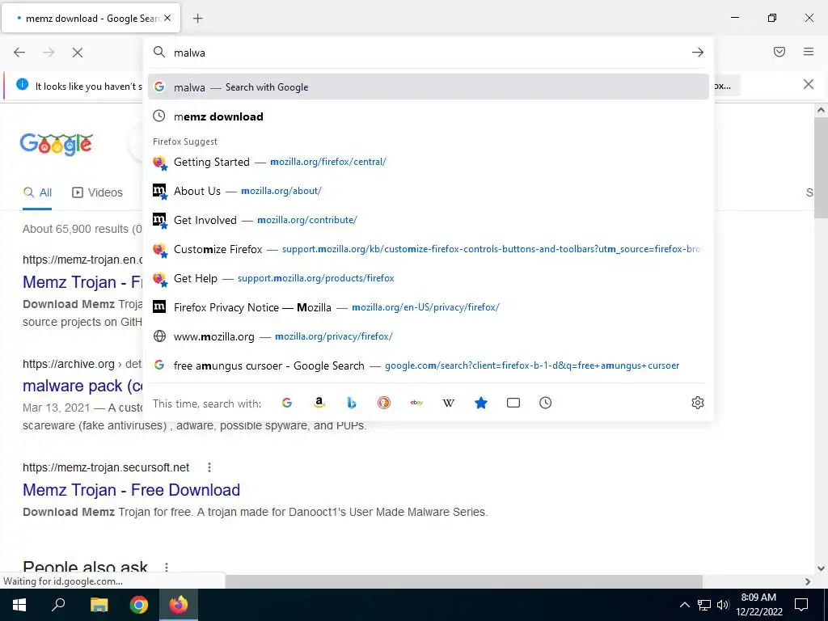Choose the www.mozilla.org suggestion
Image resolution: width=828 pixels, height=621 pixels.
tap(429, 336)
